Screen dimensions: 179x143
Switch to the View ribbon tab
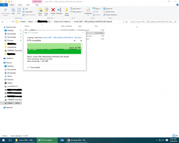click(x=28, y=5)
